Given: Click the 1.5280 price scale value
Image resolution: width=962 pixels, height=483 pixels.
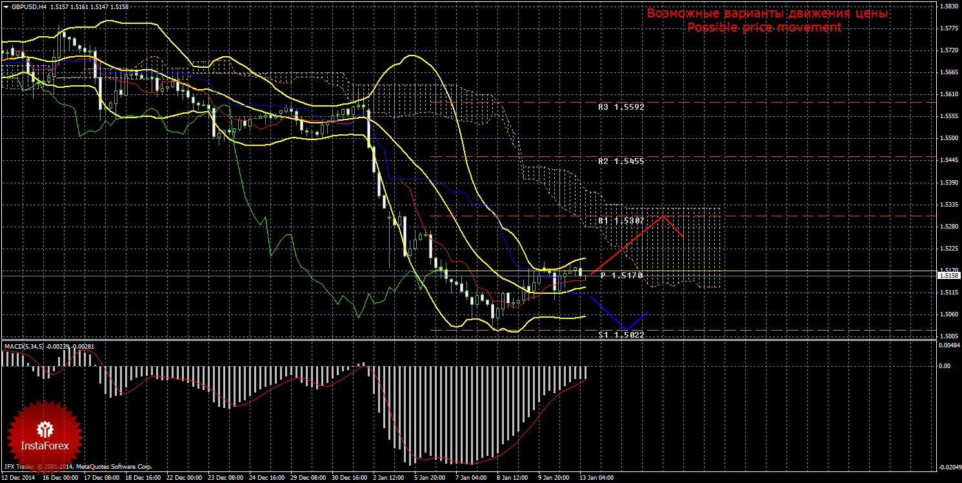Looking at the screenshot, I should click(x=948, y=227).
